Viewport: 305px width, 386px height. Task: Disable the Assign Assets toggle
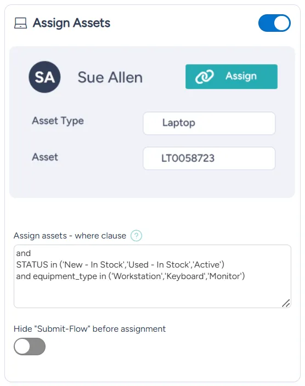(x=274, y=23)
